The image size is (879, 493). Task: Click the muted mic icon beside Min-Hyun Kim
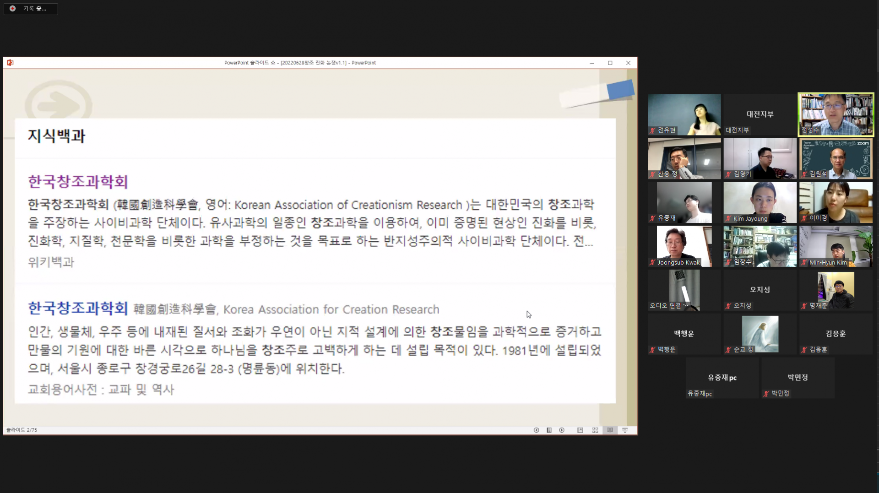pos(804,262)
